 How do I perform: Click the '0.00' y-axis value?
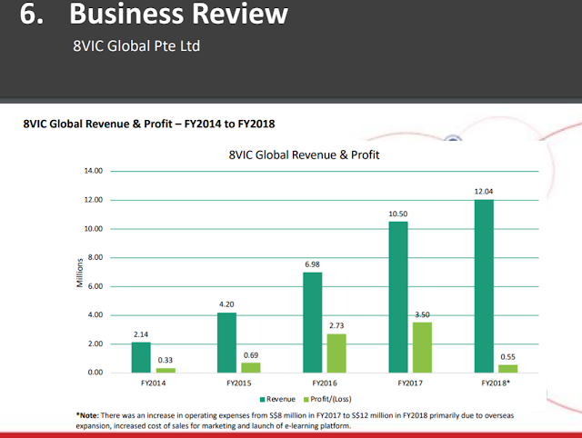pyautogui.click(x=95, y=373)
